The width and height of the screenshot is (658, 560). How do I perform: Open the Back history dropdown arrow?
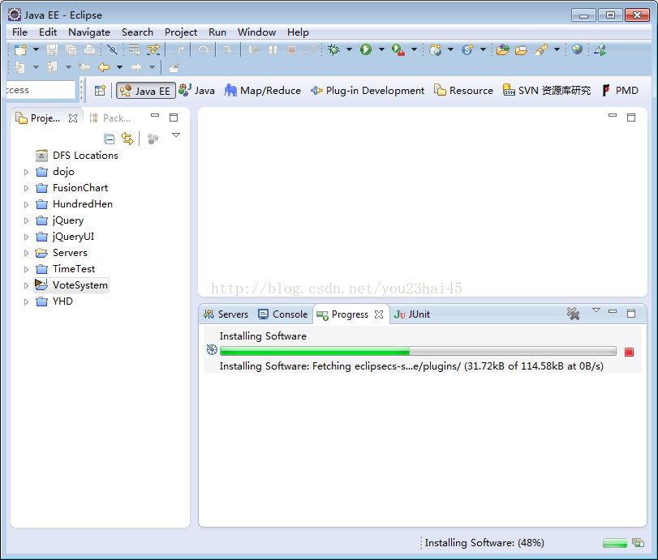[x=119, y=67]
